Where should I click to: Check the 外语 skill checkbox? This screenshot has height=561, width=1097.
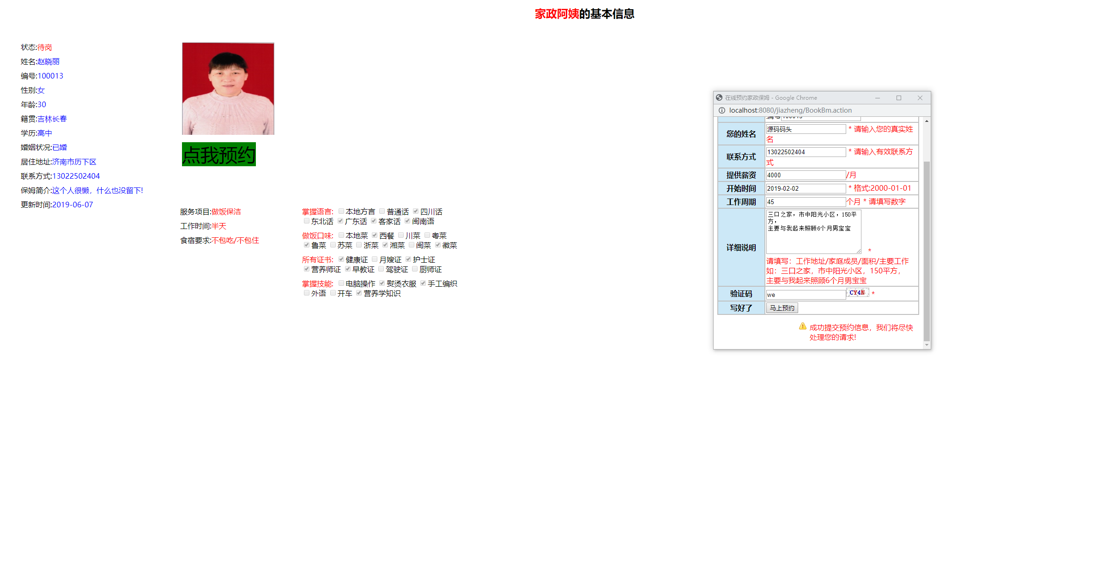(x=307, y=293)
